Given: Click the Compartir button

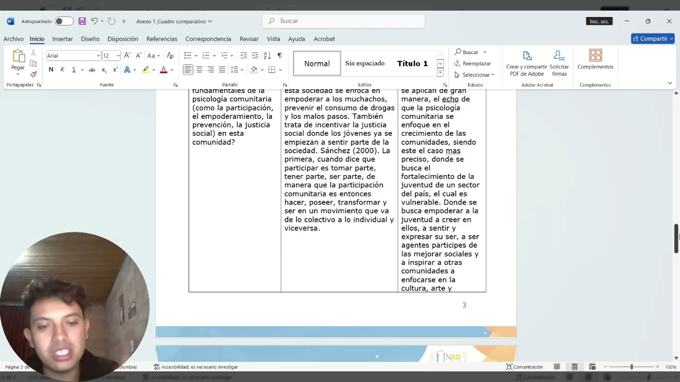Looking at the screenshot, I should (652, 39).
